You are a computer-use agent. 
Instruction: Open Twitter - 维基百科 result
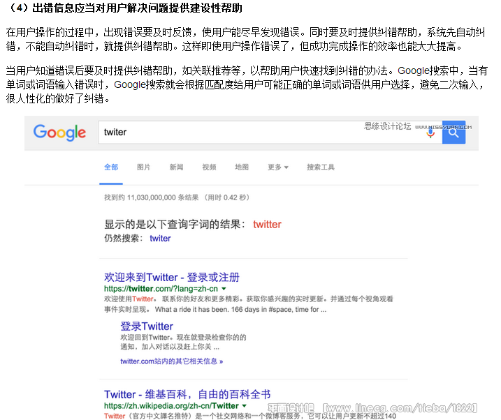pyautogui.click(x=187, y=394)
